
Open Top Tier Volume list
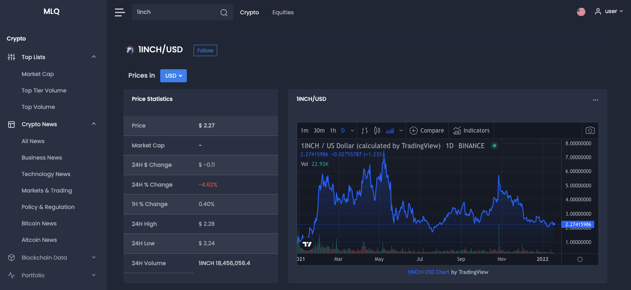(x=44, y=90)
